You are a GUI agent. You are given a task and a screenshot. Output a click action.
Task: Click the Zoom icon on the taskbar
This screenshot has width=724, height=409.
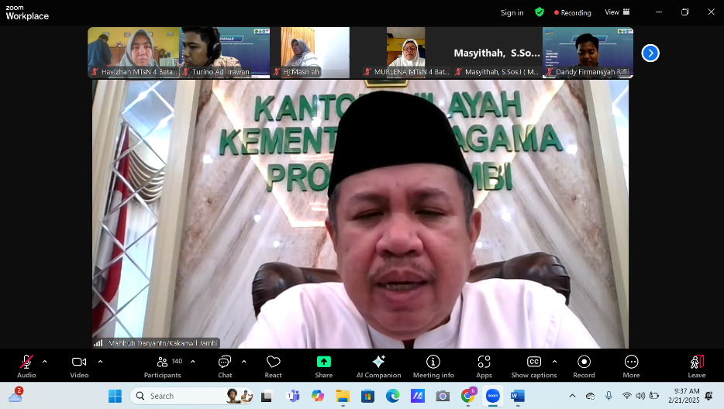click(493, 396)
